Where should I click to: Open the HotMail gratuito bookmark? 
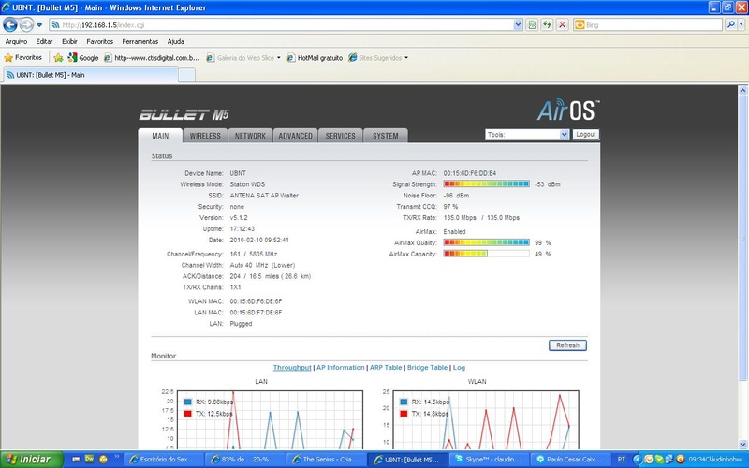(x=315, y=58)
